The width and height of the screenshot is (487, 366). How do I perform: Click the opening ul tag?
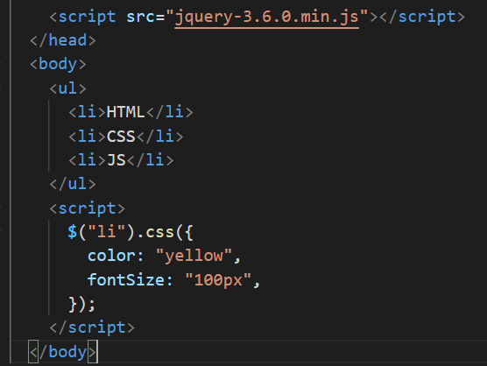[x=67, y=88]
